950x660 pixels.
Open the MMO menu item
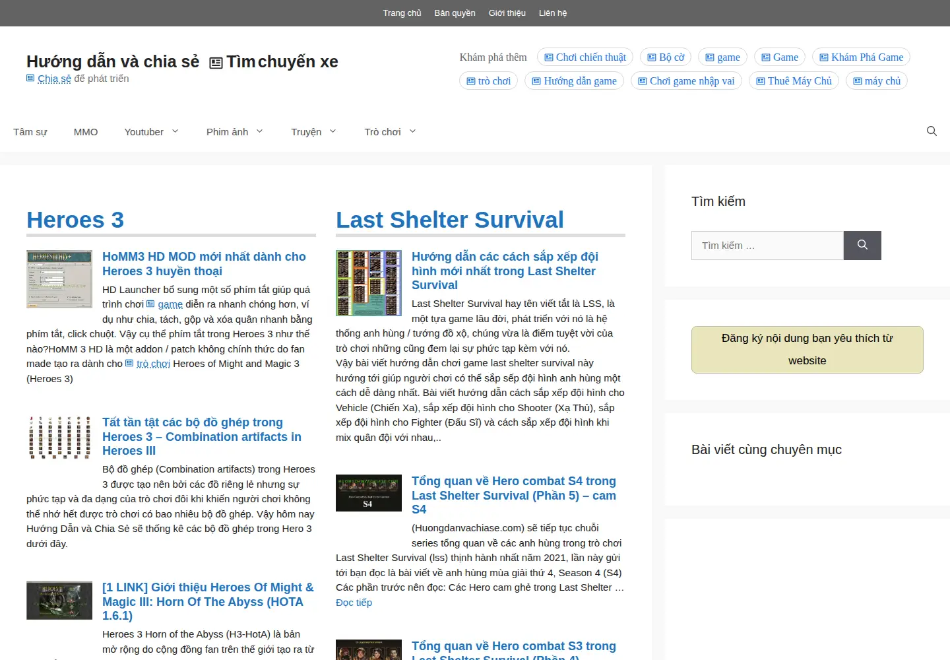coord(86,132)
